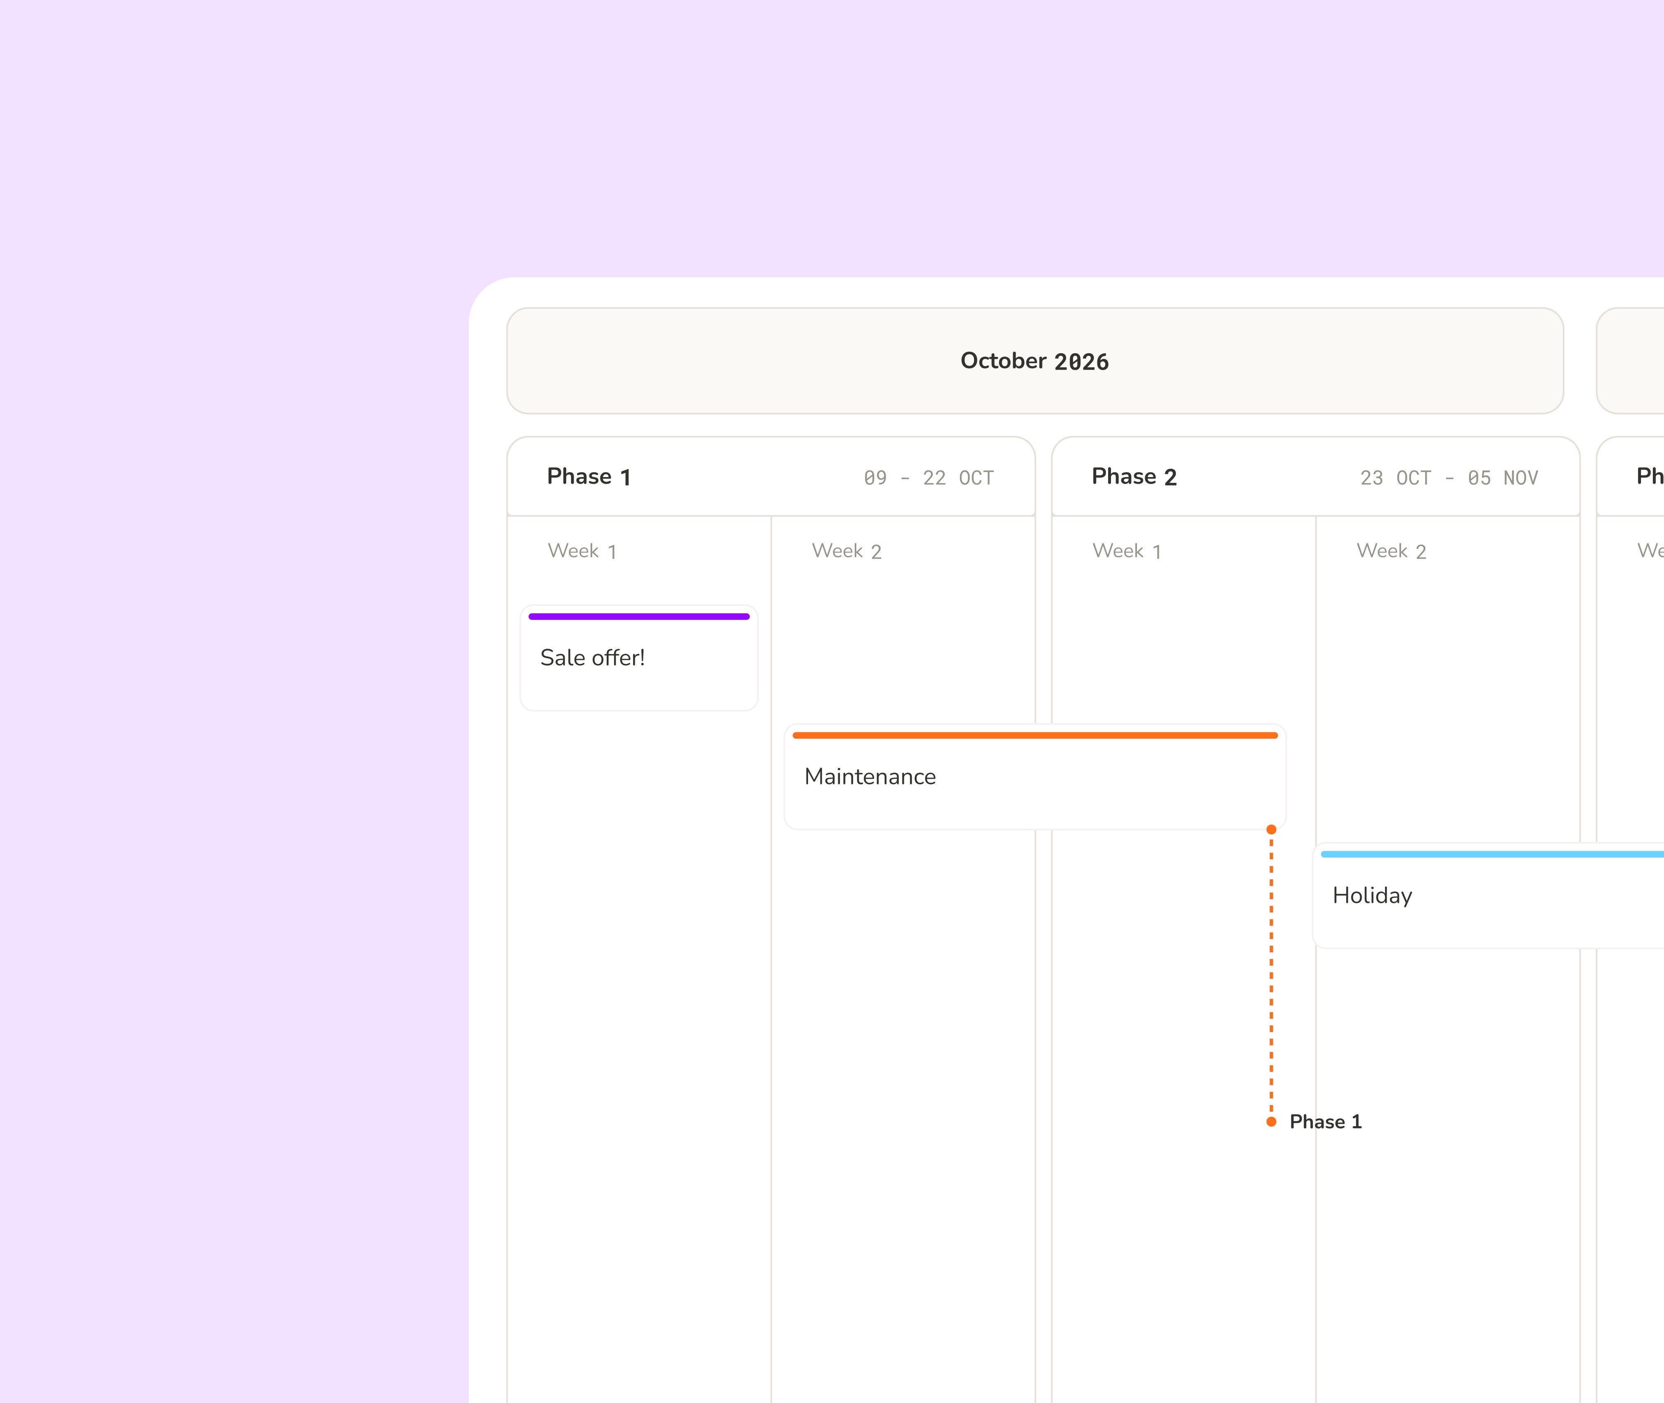The image size is (1664, 1403).
Task: Click the October 2026 month header
Action: 1034,361
